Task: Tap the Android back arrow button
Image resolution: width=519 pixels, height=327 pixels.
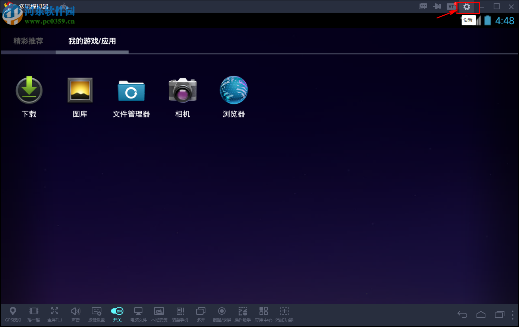Action: coord(462,315)
